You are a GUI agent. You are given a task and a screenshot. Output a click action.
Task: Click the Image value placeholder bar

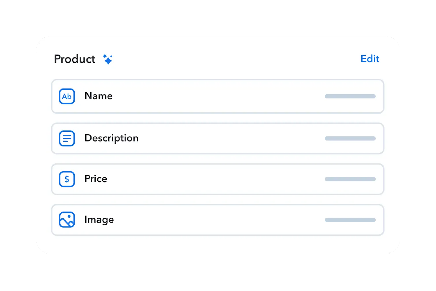[350, 220]
